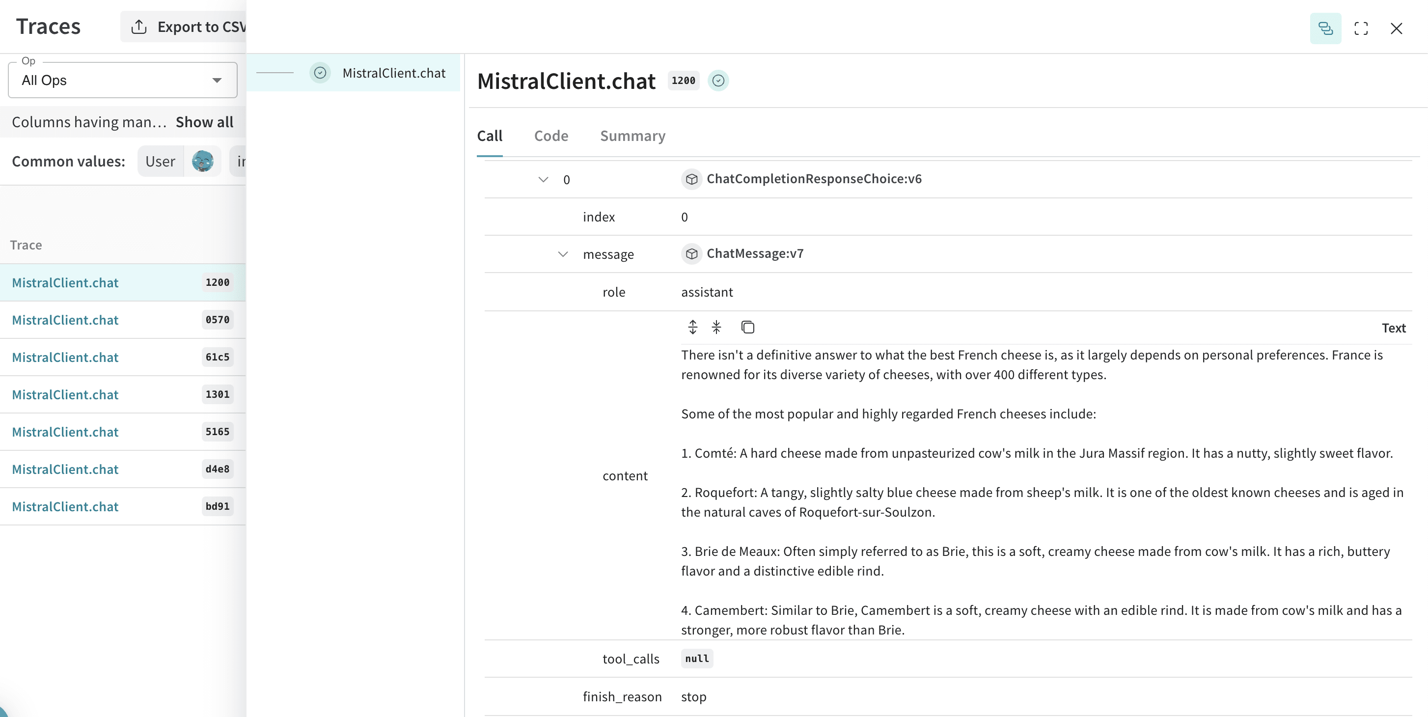Image resolution: width=1428 pixels, height=717 pixels.
Task: Click the User common value chip
Action: pos(179,162)
